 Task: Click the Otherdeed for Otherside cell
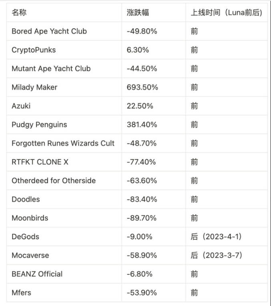coord(54,181)
